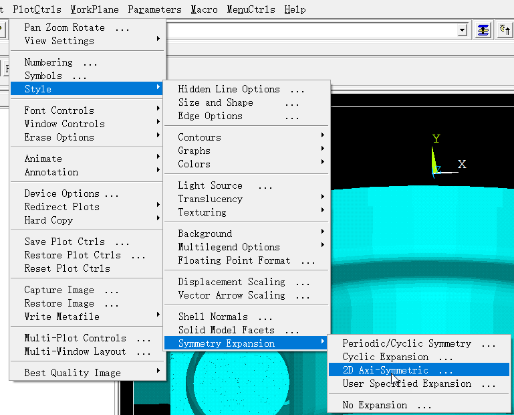Viewport: 514px width, 415px height.
Task: Select Cyclic Expansion option
Action: [x=419, y=357]
